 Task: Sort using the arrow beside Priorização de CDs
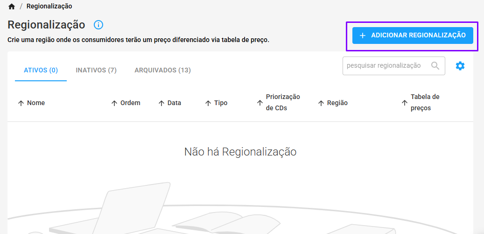[x=260, y=103]
